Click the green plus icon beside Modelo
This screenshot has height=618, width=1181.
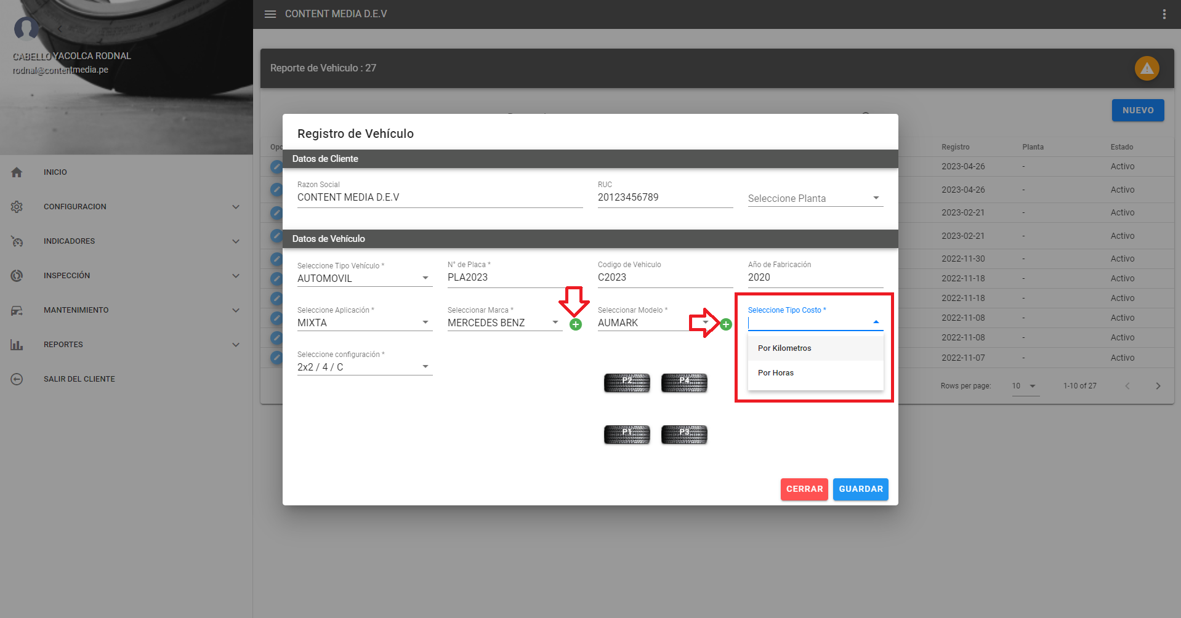click(x=726, y=324)
